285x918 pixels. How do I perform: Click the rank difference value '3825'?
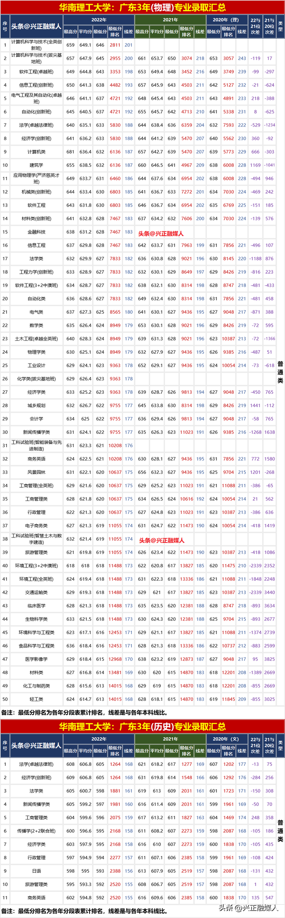point(269,659)
